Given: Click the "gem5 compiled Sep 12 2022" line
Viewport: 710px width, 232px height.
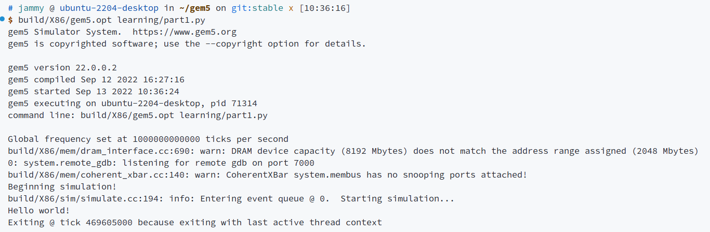Looking at the screenshot, I should [96, 80].
